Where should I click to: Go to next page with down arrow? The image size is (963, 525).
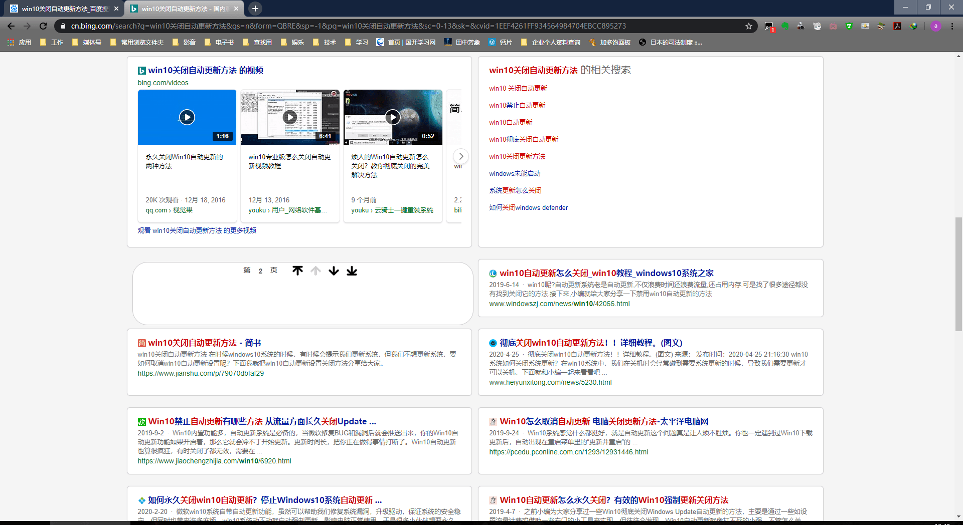pos(334,271)
